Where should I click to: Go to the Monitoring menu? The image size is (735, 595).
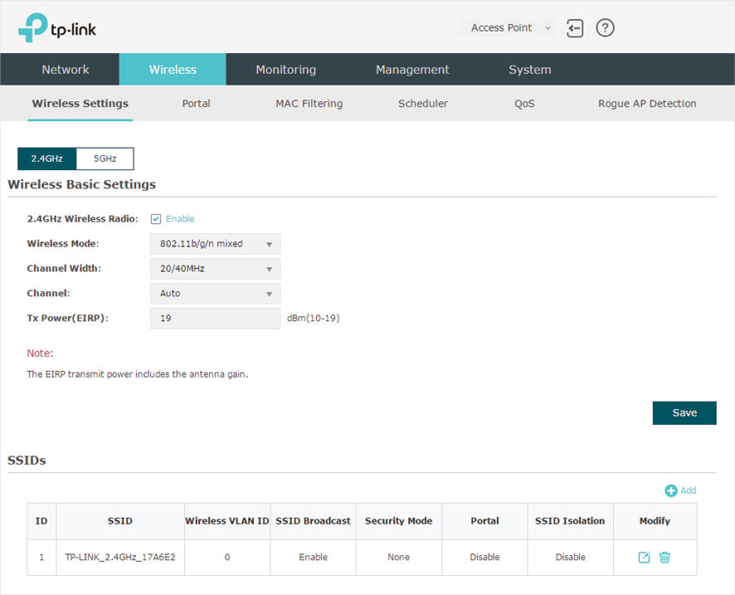(x=286, y=70)
